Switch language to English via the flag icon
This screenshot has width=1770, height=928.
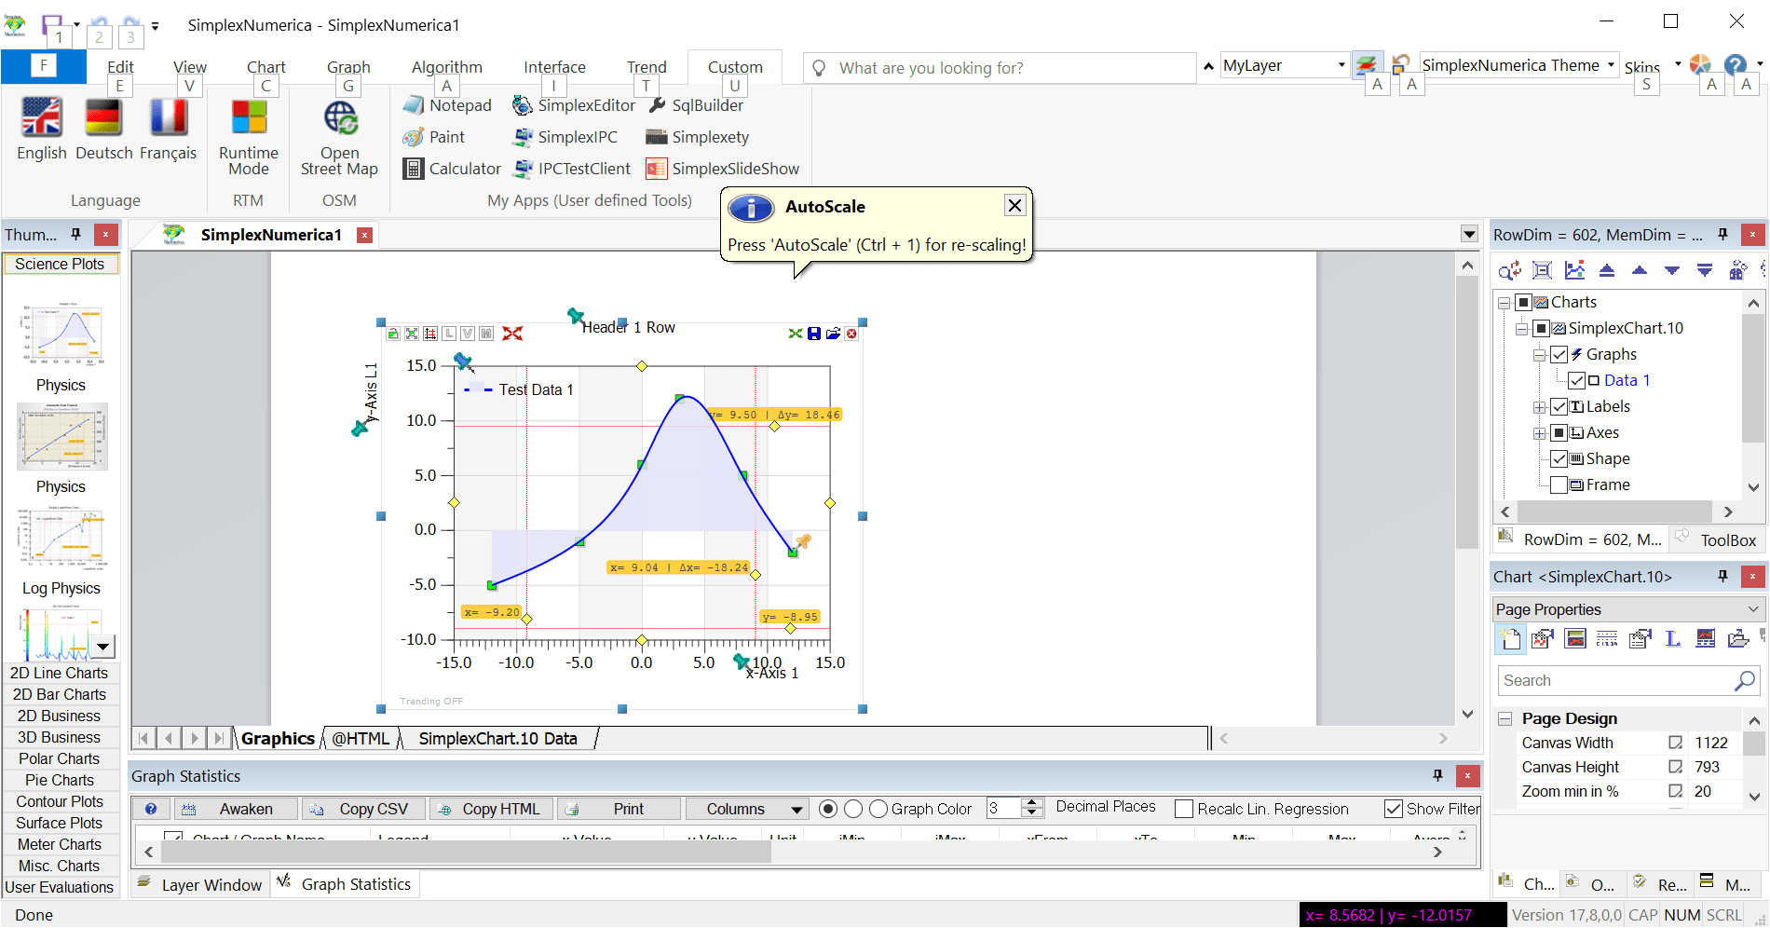(42, 117)
